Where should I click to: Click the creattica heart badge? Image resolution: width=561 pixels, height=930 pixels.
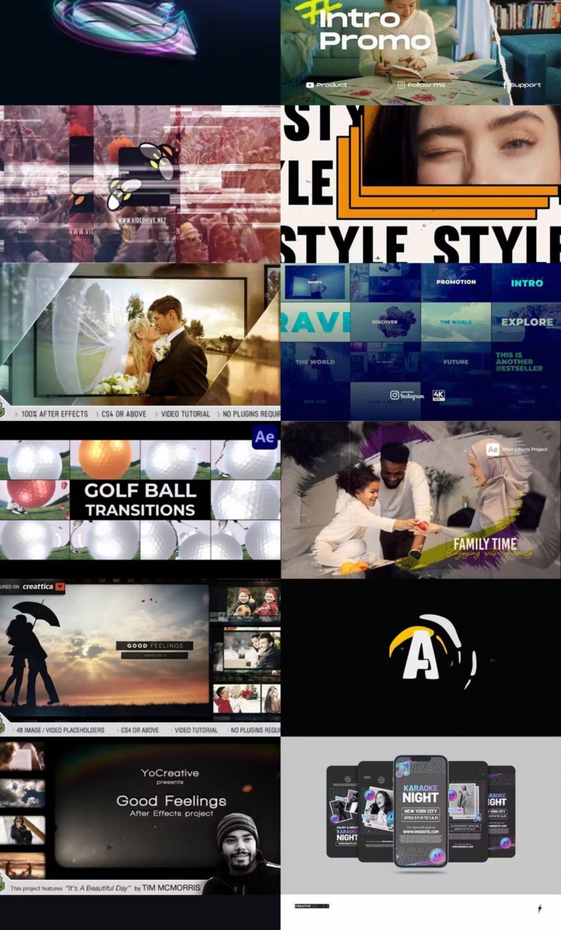[x=60, y=586]
